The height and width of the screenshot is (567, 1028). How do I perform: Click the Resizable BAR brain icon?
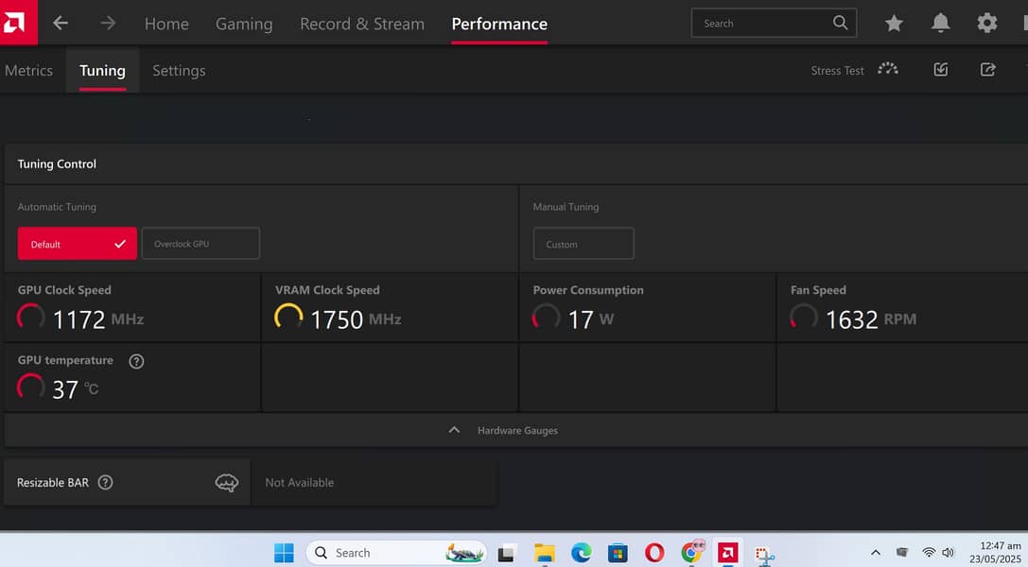(x=227, y=483)
